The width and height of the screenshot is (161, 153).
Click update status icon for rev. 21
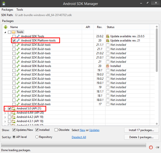108,40
